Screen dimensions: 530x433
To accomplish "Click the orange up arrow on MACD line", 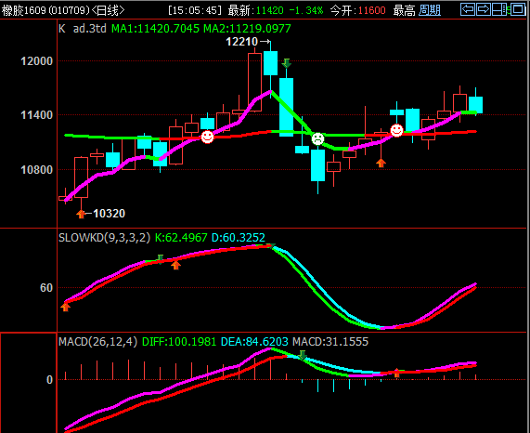I will 397,374.
